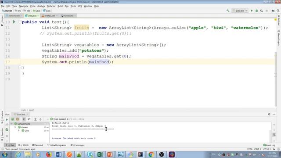Hide the Run tool window with minus icon
Screen dimensions: 281x158
tap(274, 114)
